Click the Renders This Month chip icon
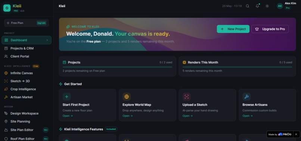The width and height of the screenshot is (301, 141). click(184, 63)
